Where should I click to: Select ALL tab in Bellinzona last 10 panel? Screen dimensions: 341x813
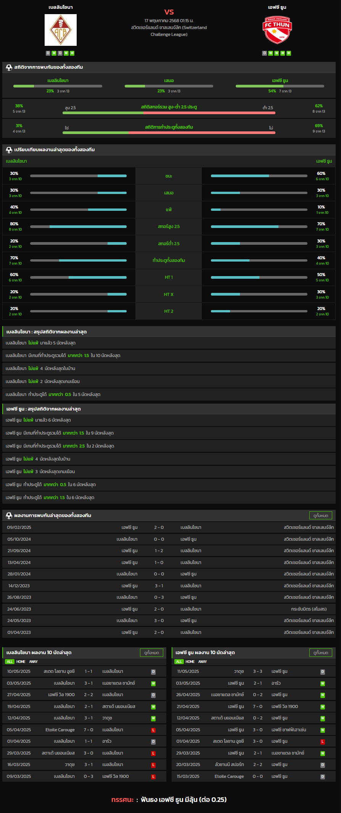tap(10, 662)
